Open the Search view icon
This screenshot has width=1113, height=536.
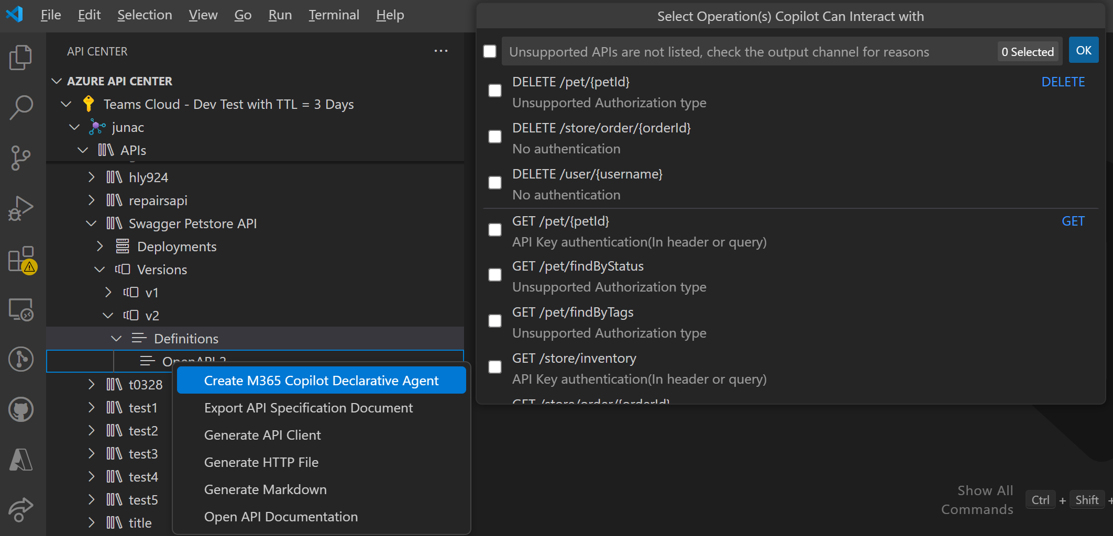click(x=21, y=107)
